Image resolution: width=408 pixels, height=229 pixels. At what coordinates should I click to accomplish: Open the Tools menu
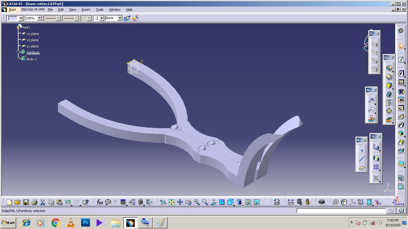coord(99,10)
